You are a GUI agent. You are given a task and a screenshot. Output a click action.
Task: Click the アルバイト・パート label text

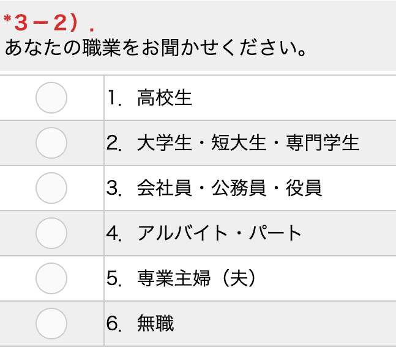point(219,233)
